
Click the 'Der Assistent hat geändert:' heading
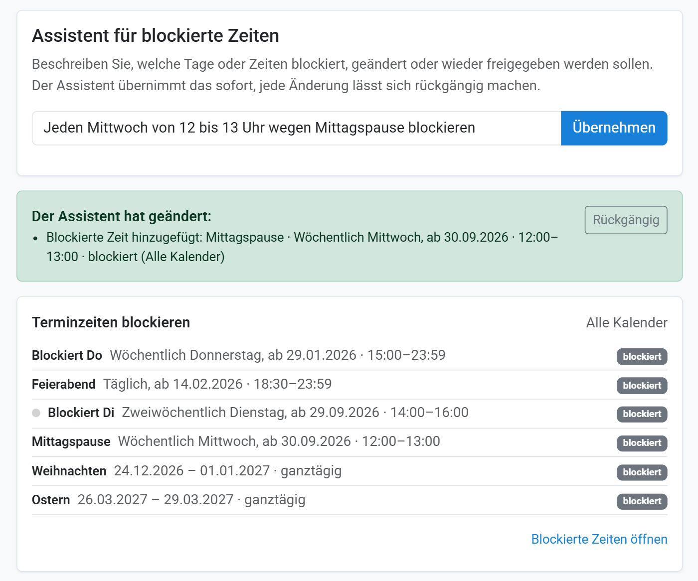(x=122, y=216)
